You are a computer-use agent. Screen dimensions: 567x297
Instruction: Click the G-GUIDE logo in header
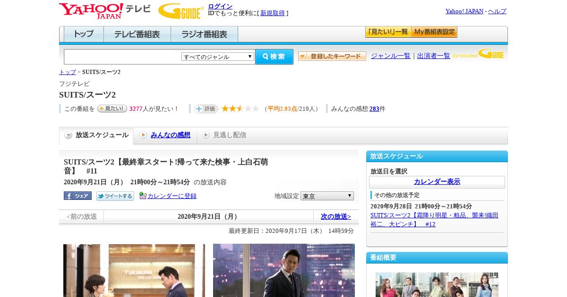(x=181, y=11)
